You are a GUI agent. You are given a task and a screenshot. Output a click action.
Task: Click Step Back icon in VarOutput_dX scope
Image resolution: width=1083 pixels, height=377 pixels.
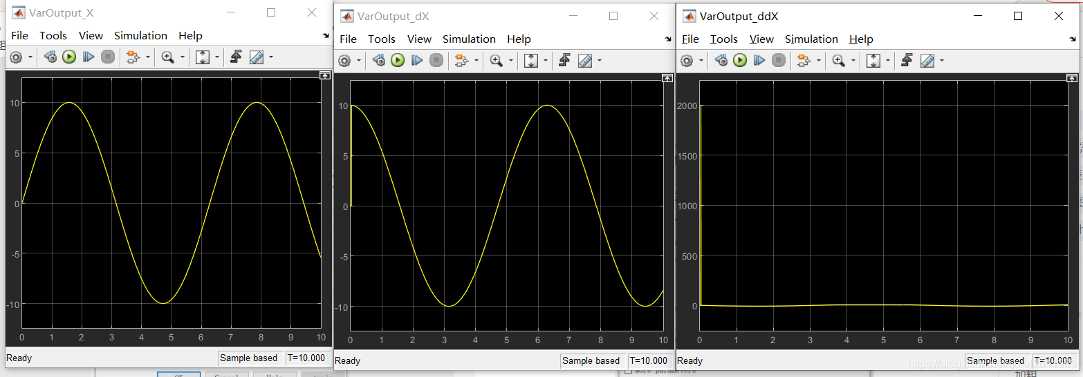pyautogui.click(x=379, y=61)
